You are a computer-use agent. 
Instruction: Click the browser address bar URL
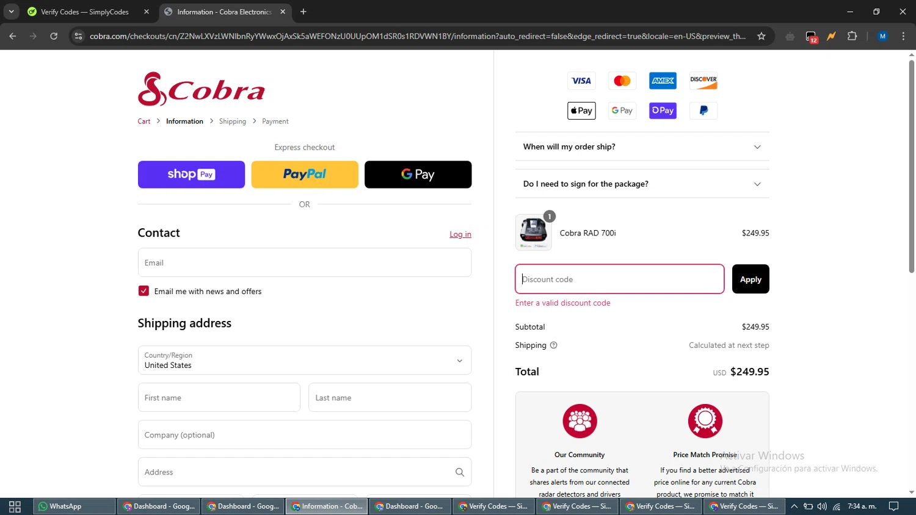tap(418, 36)
